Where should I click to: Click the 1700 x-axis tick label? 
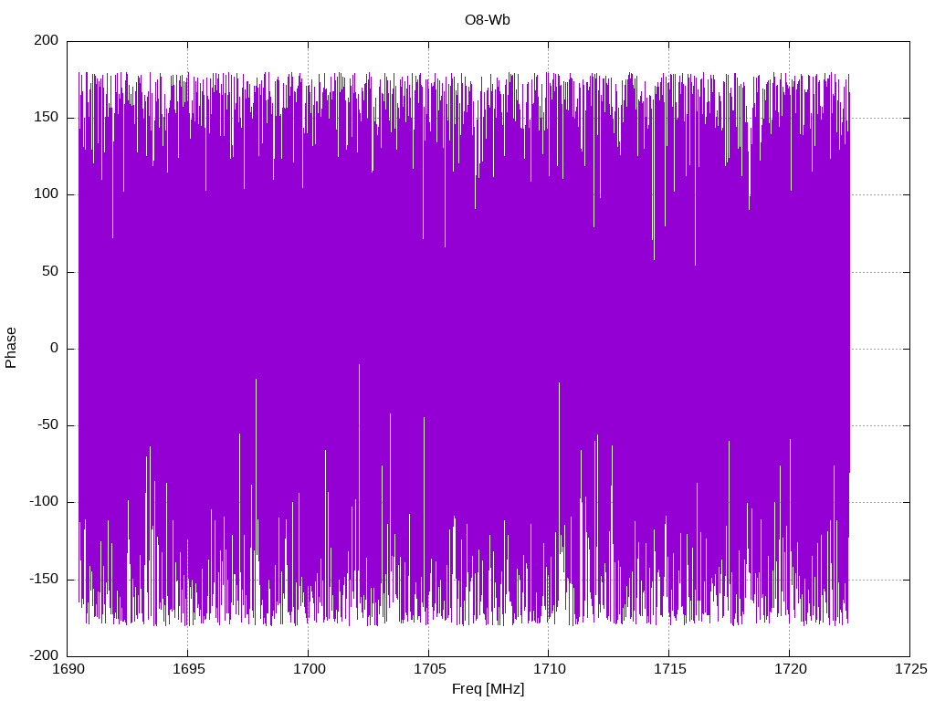pyautogui.click(x=310, y=669)
